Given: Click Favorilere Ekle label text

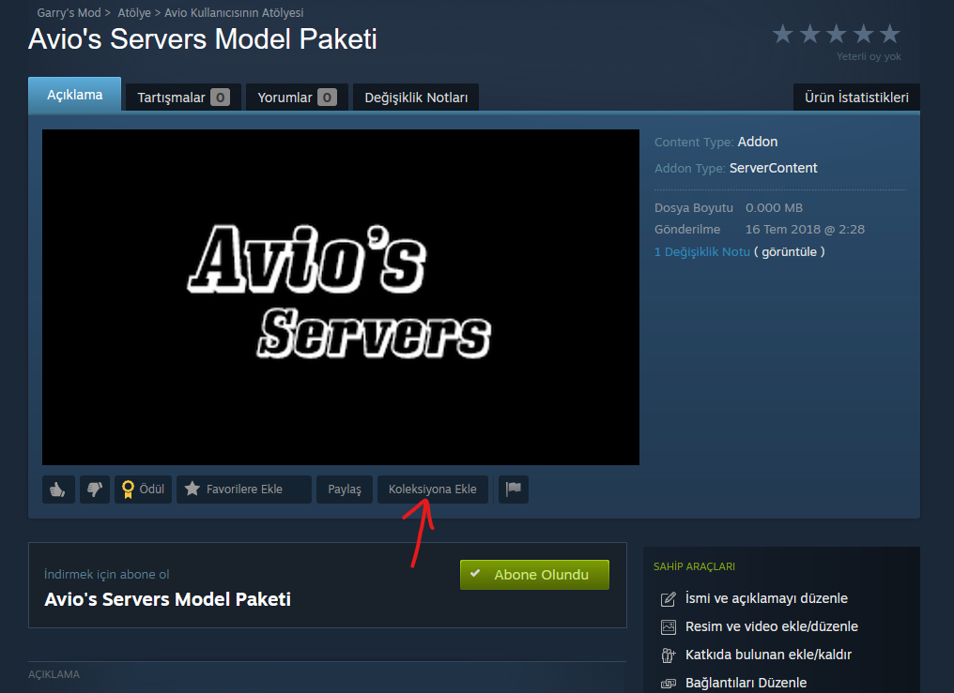Looking at the screenshot, I should [244, 489].
